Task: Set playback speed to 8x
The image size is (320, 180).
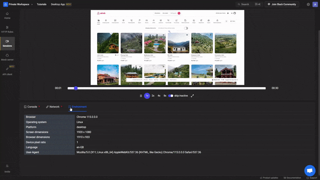Action: (x=165, y=96)
